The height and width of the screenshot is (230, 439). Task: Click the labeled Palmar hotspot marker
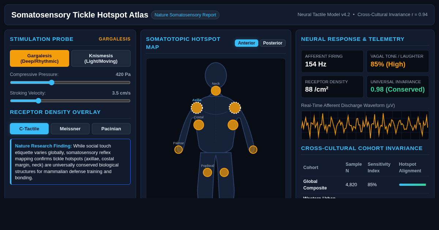pyautogui.click(x=179, y=150)
